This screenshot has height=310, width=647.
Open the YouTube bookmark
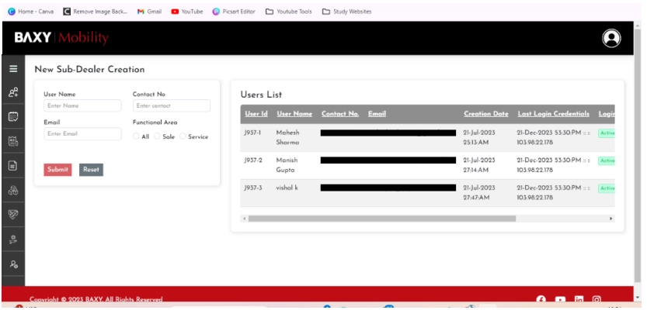pos(187,12)
